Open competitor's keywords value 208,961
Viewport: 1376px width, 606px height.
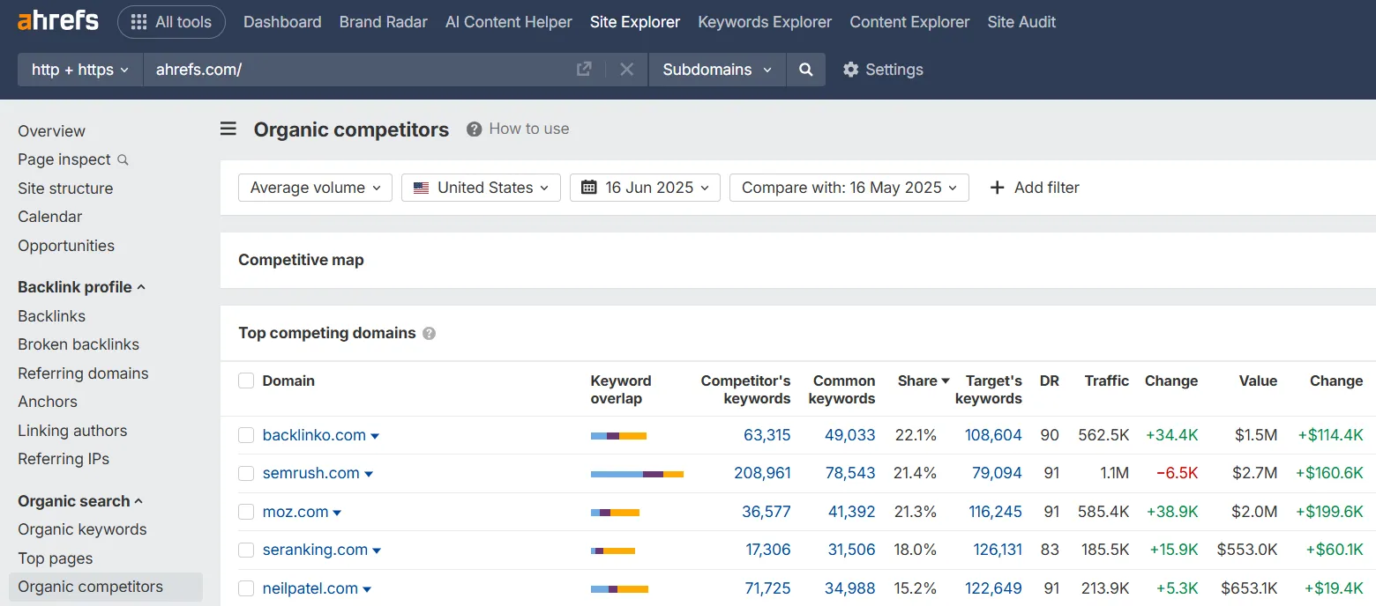pos(762,473)
